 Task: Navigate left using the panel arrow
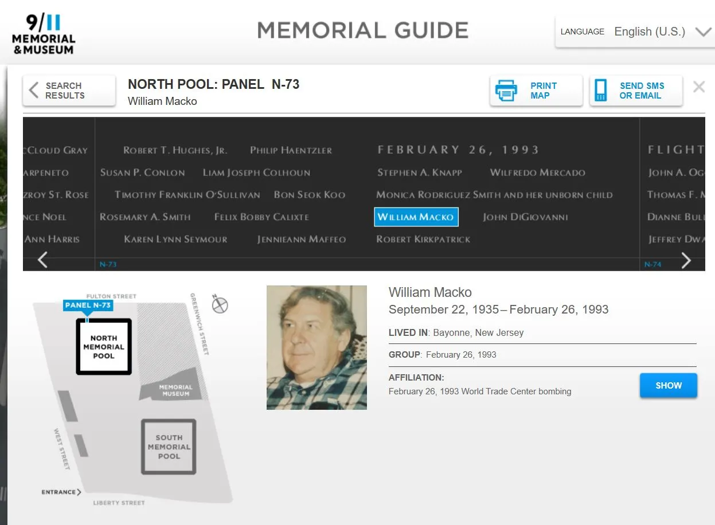[x=42, y=260]
